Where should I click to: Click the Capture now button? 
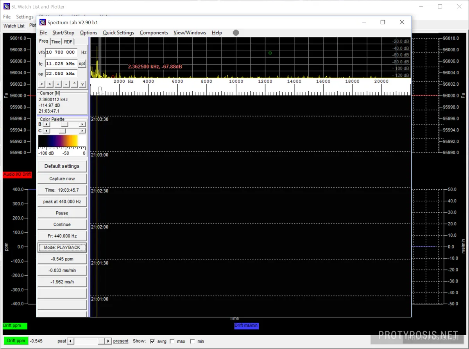pyautogui.click(x=62, y=178)
